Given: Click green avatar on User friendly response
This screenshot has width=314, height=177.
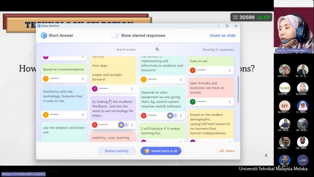Looking at the screenshot, I should [192, 101].
